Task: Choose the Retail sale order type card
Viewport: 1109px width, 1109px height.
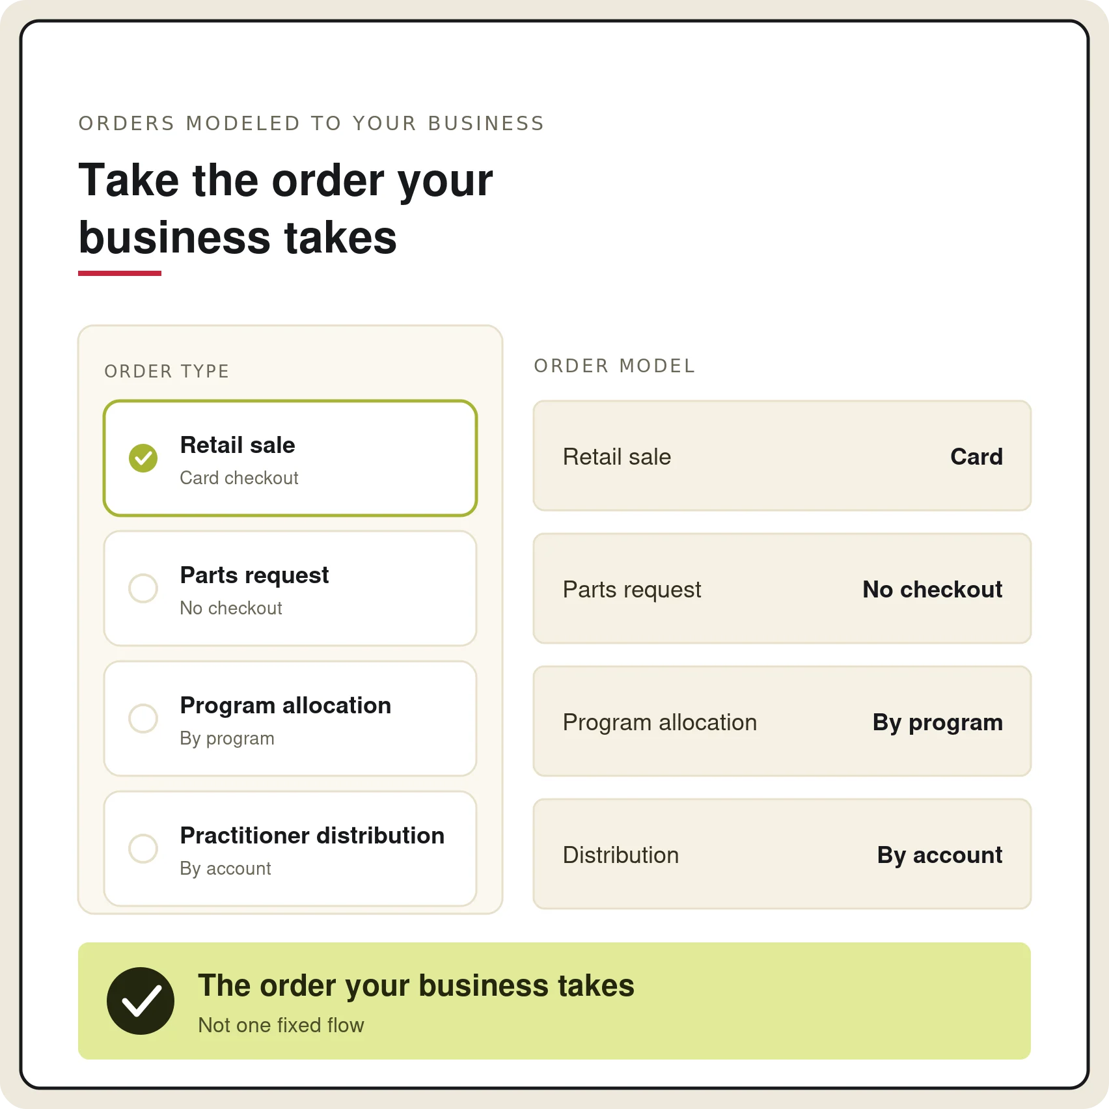Action: click(x=290, y=458)
